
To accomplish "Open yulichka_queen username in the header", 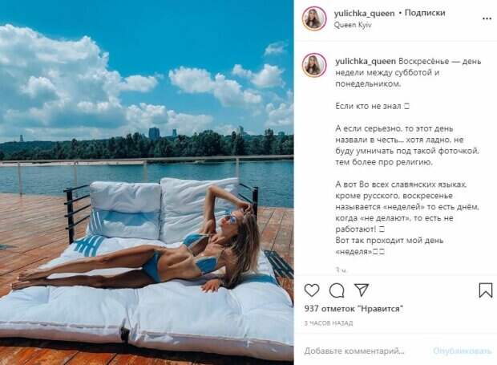I will coord(364,14).
